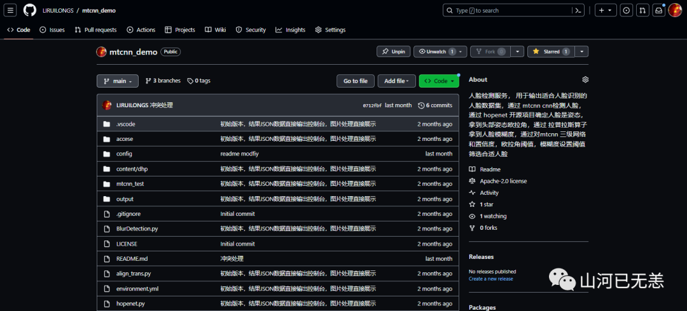Screen dimensions: 687x311
Task: Click the .vscode folder icon
Action: (x=106, y=124)
